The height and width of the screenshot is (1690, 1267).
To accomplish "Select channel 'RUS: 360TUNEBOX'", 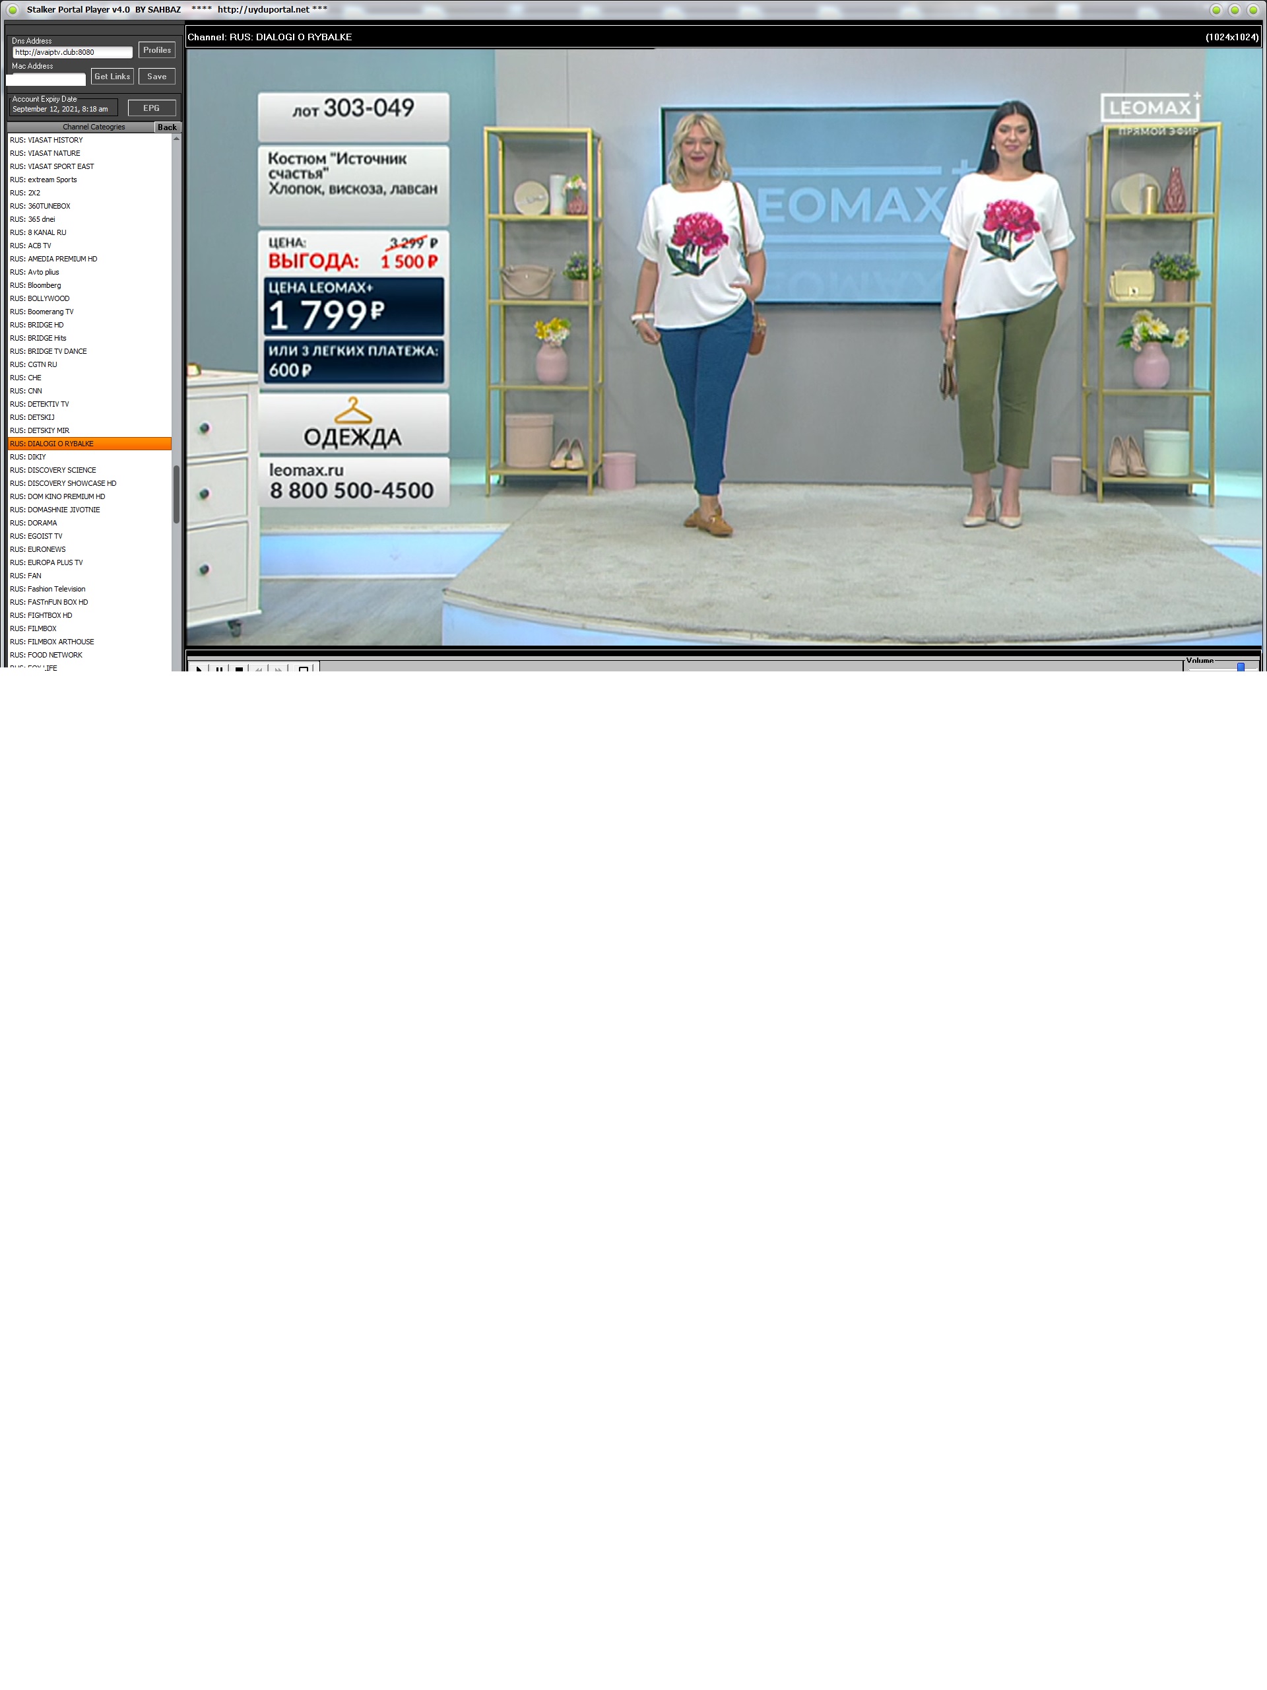I will (89, 206).
